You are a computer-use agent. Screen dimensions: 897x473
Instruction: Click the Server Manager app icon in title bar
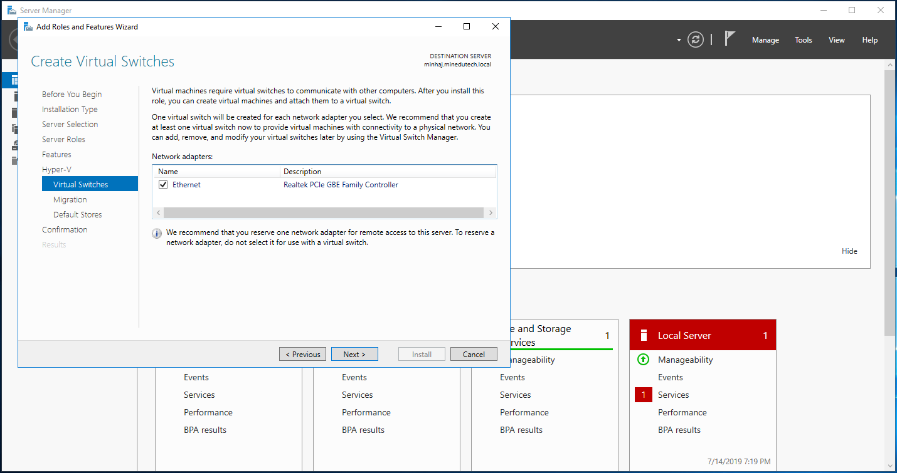tap(11, 11)
